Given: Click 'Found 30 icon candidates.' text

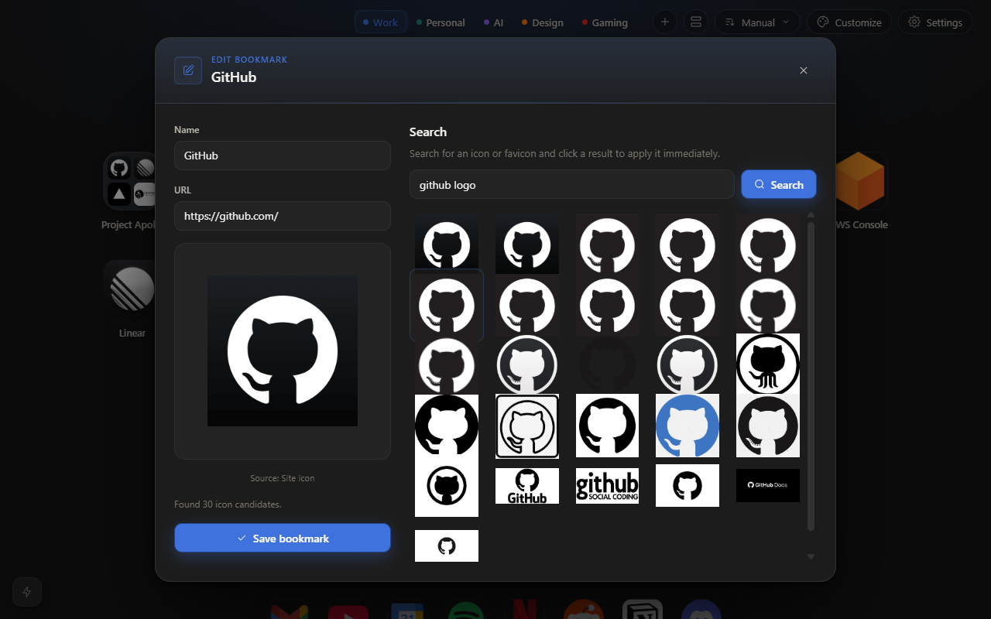Looking at the screenshot, I should 228,504.
